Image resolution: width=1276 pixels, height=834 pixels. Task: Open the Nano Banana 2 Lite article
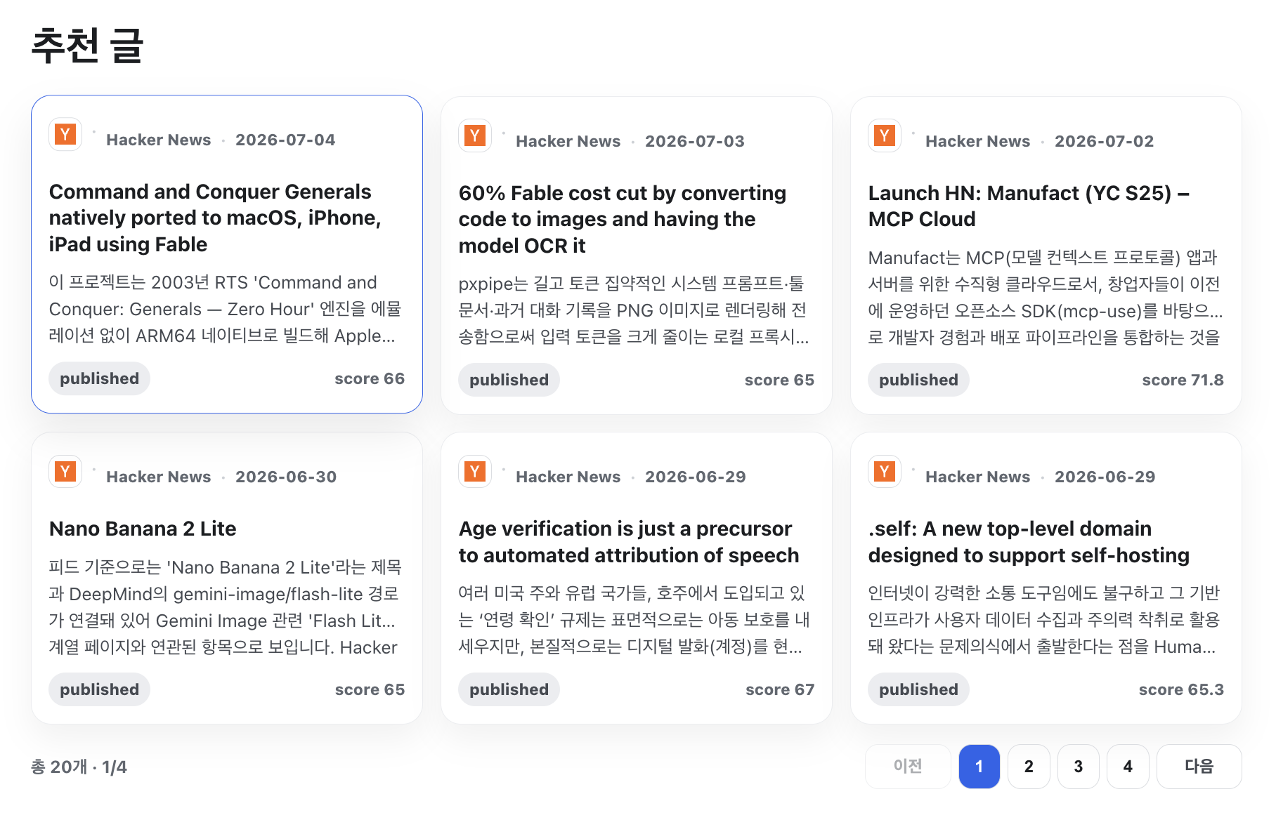pos(143,529)
